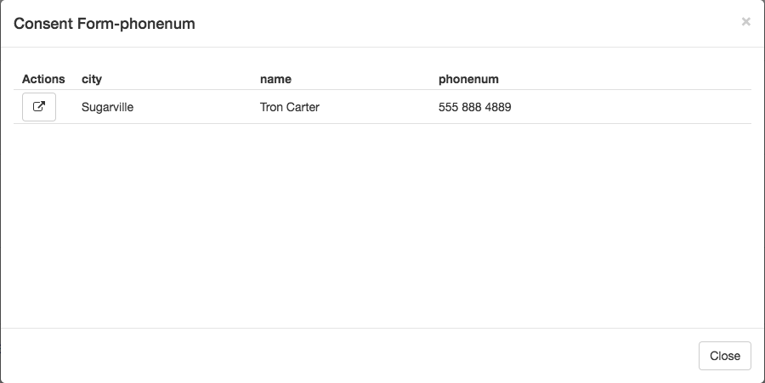The image size is (765, 383).
Task: Dismiss the dialog with the top-right ×
Action: [x=745, y=21]
